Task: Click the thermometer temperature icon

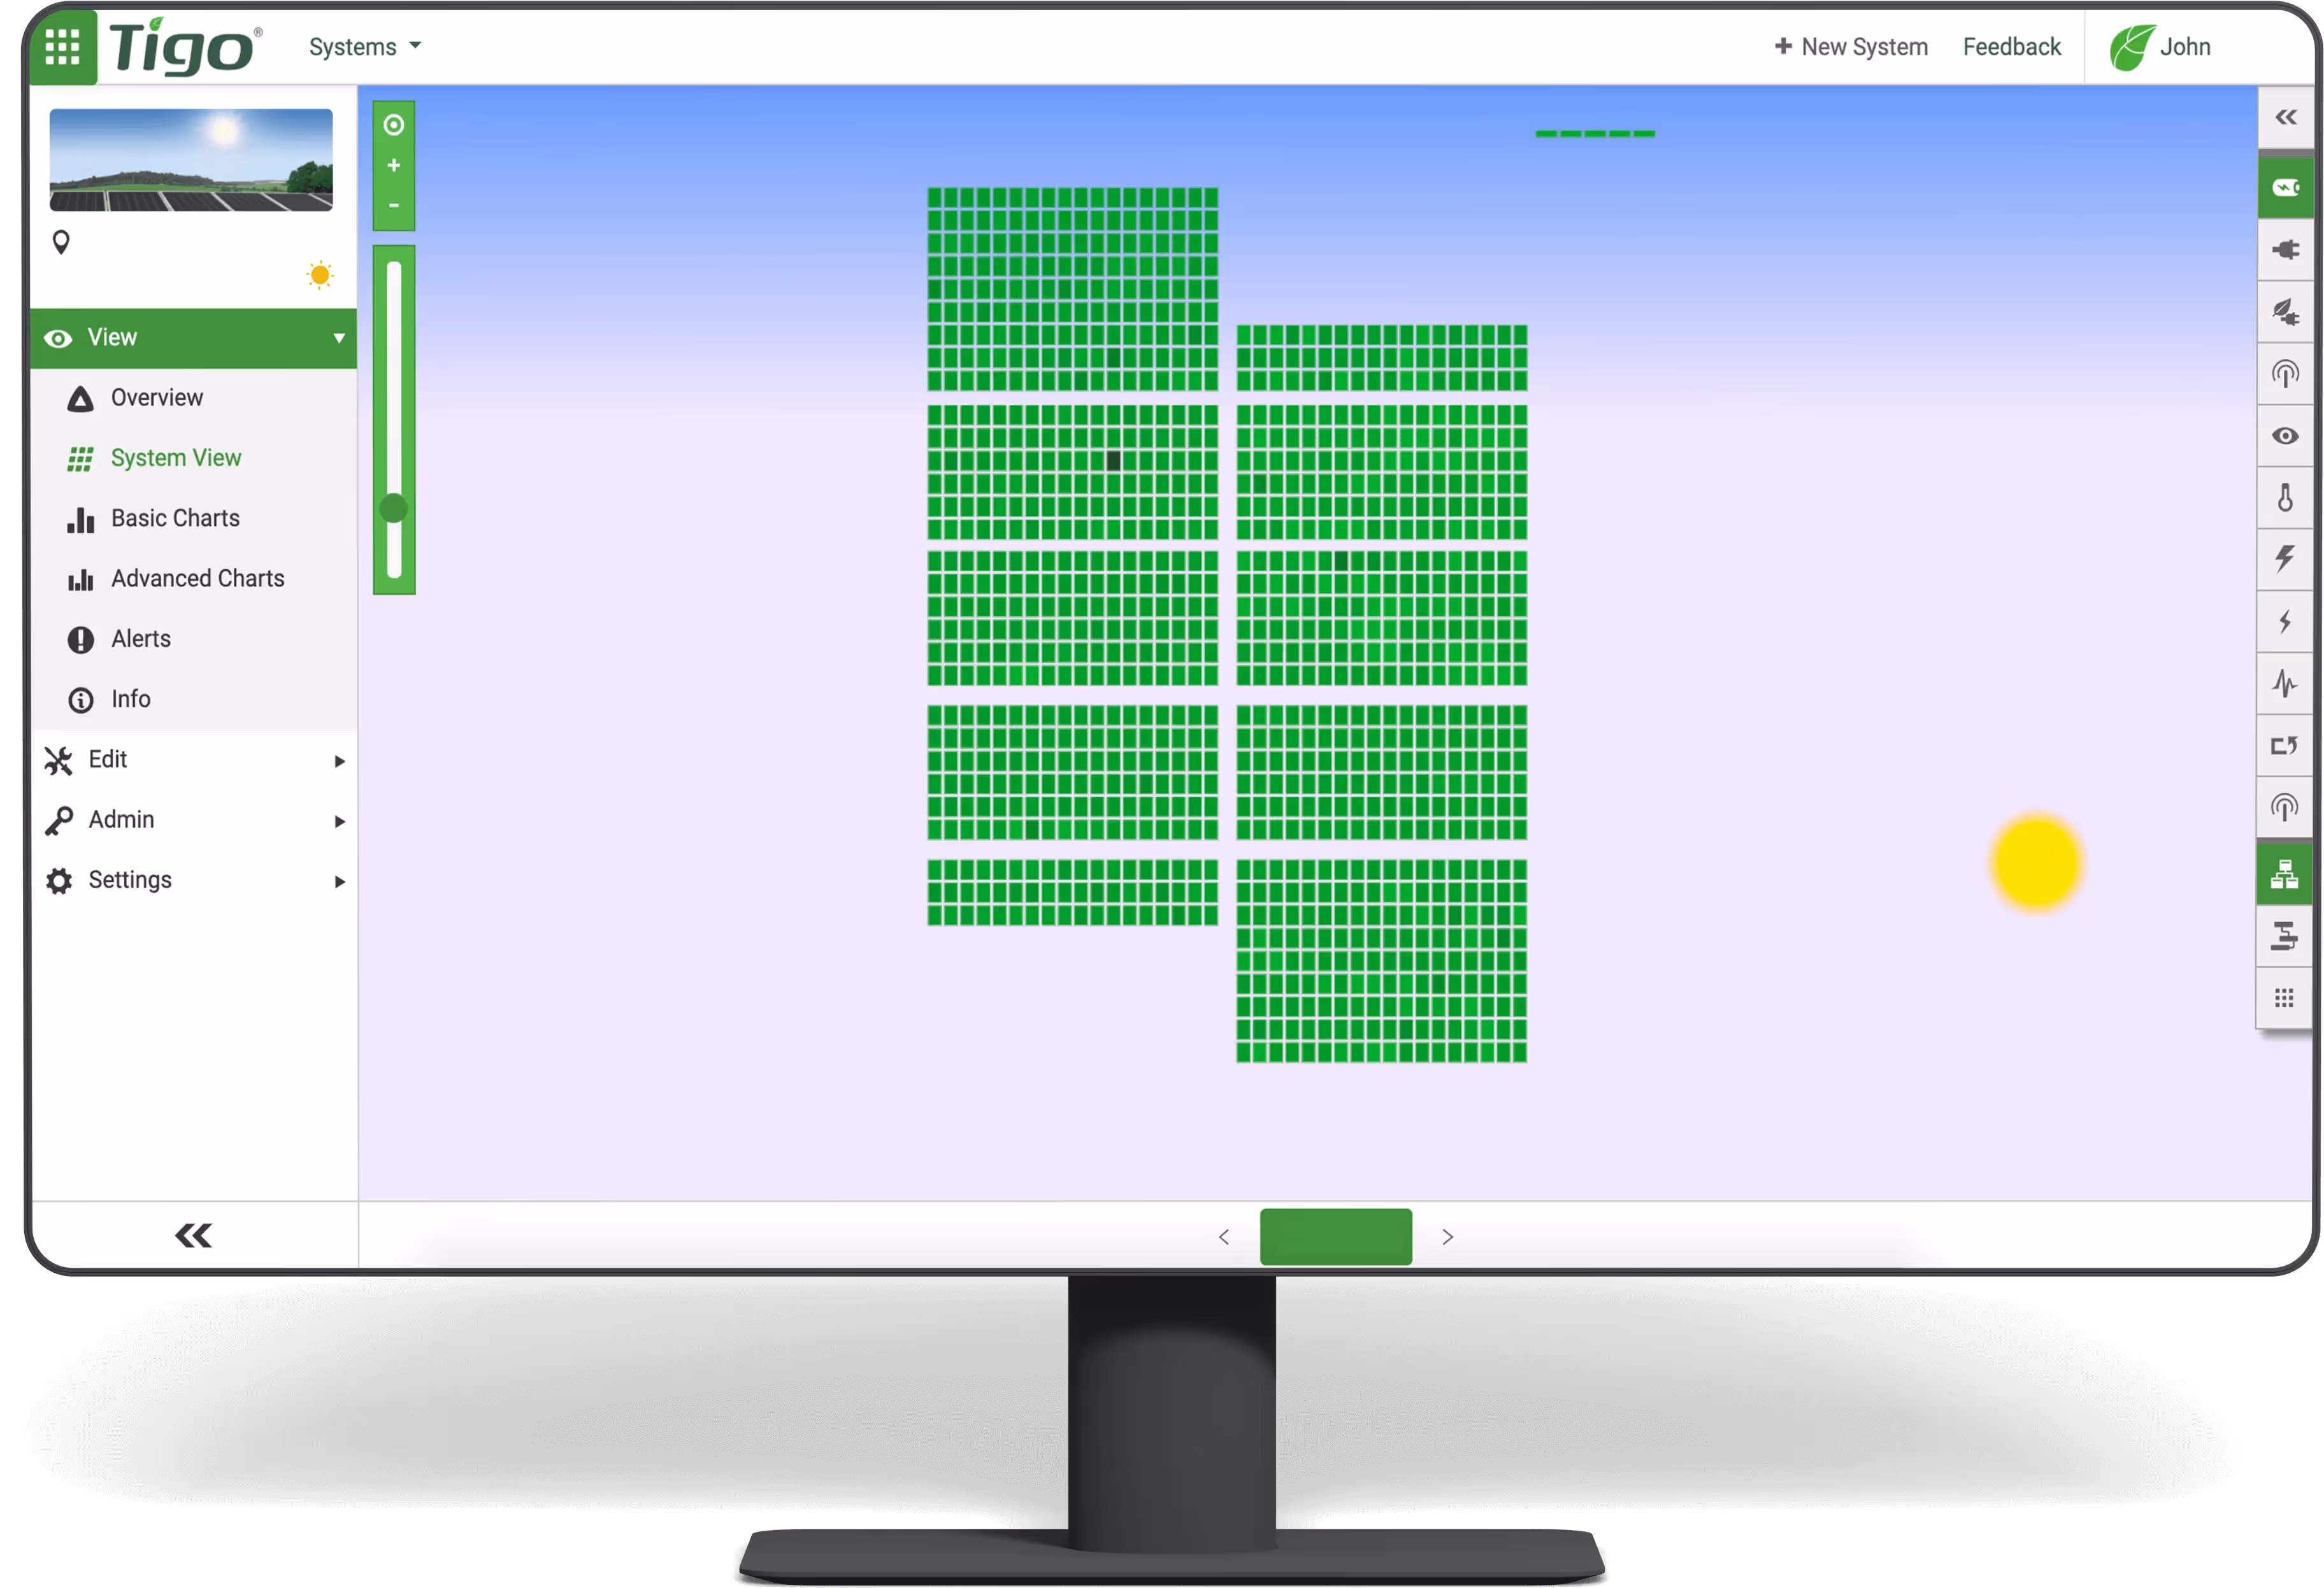Action: (x=2285, y=498)
